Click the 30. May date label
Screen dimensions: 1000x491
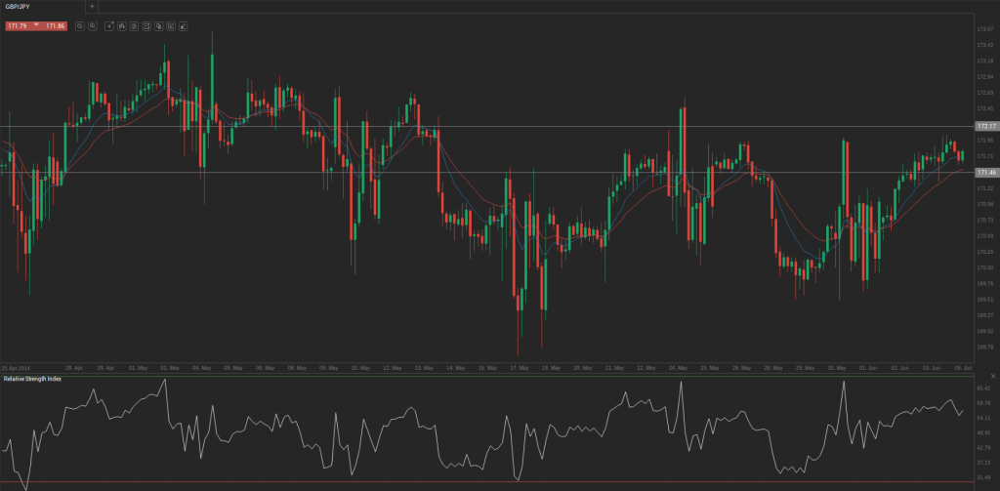[x=837, y=368]
